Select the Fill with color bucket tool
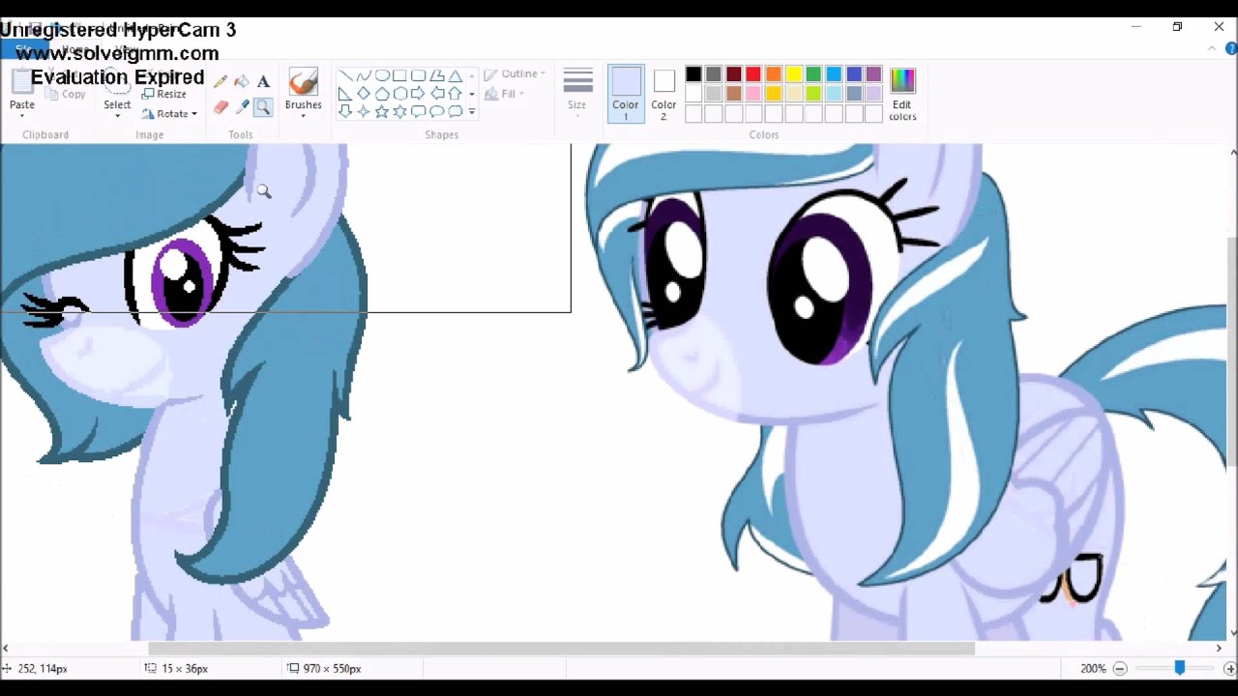The image size is (1238, 696). pos(242,82)
